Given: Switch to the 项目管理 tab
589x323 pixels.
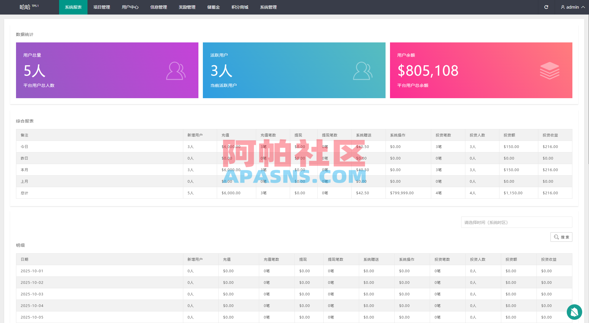Looking at the screenshot, I should pos(101,7).
